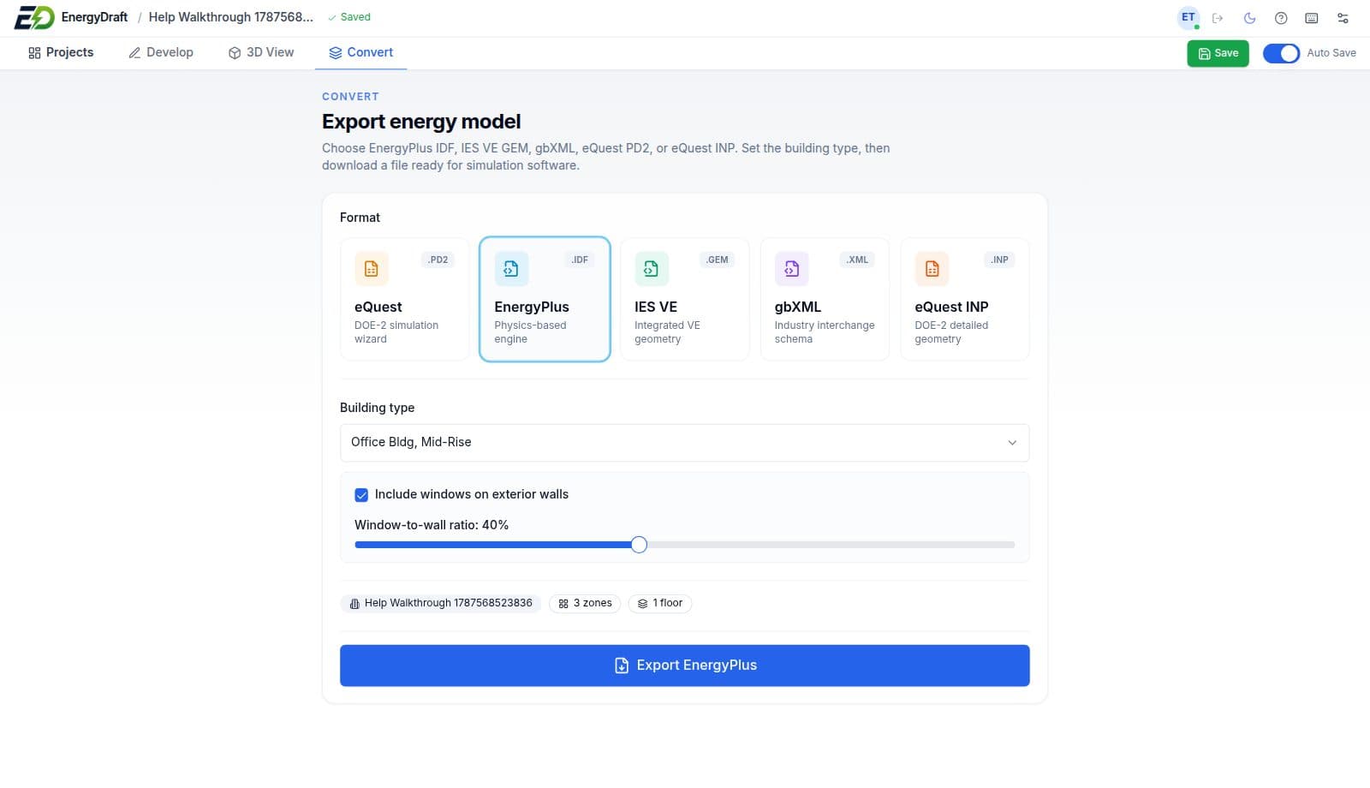This screenshot has width=1370, height=788.
Task: Click the EnergyPlus IDF file icon
Action: (x=511, y=269)
